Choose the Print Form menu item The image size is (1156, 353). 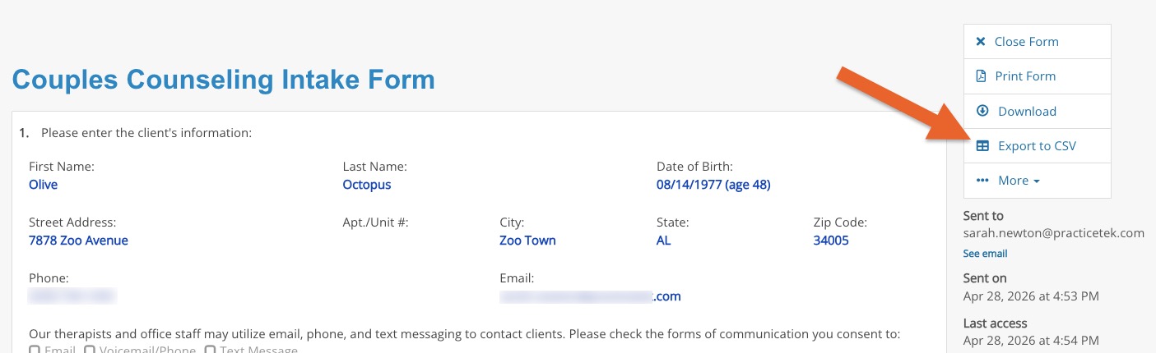pos(1038,76)
